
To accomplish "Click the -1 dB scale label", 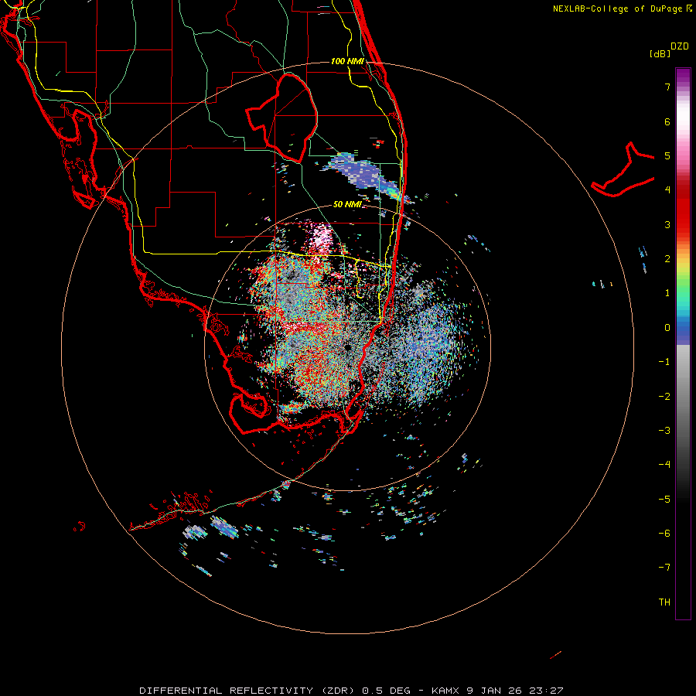I will point(664,362).
